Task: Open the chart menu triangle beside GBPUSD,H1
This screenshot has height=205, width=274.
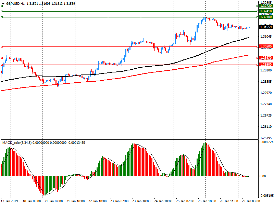Action: click(3, 4)
